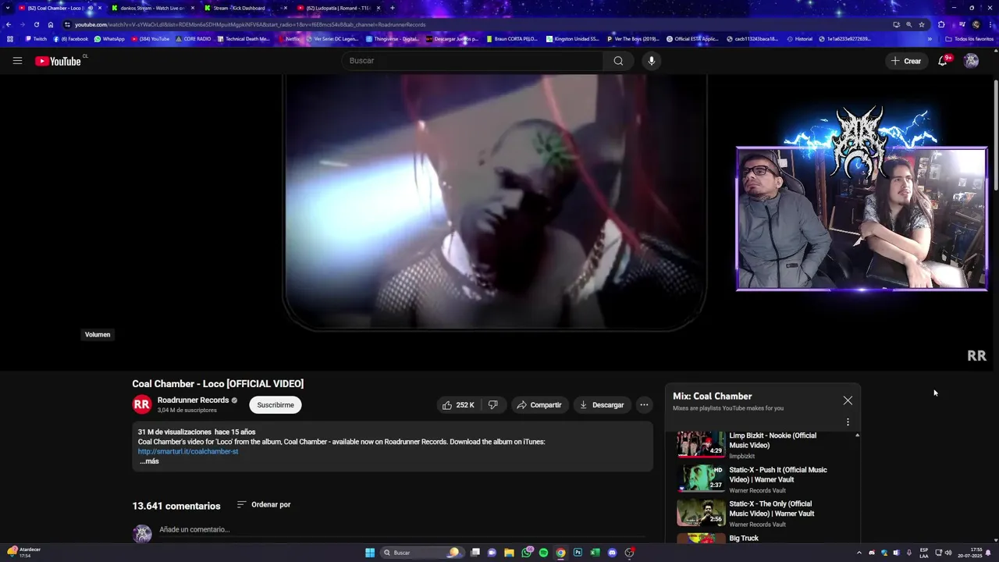Open the Netflix bookmark
The image size is (999, 562).
pyautogui.click(x=289, y=39)
